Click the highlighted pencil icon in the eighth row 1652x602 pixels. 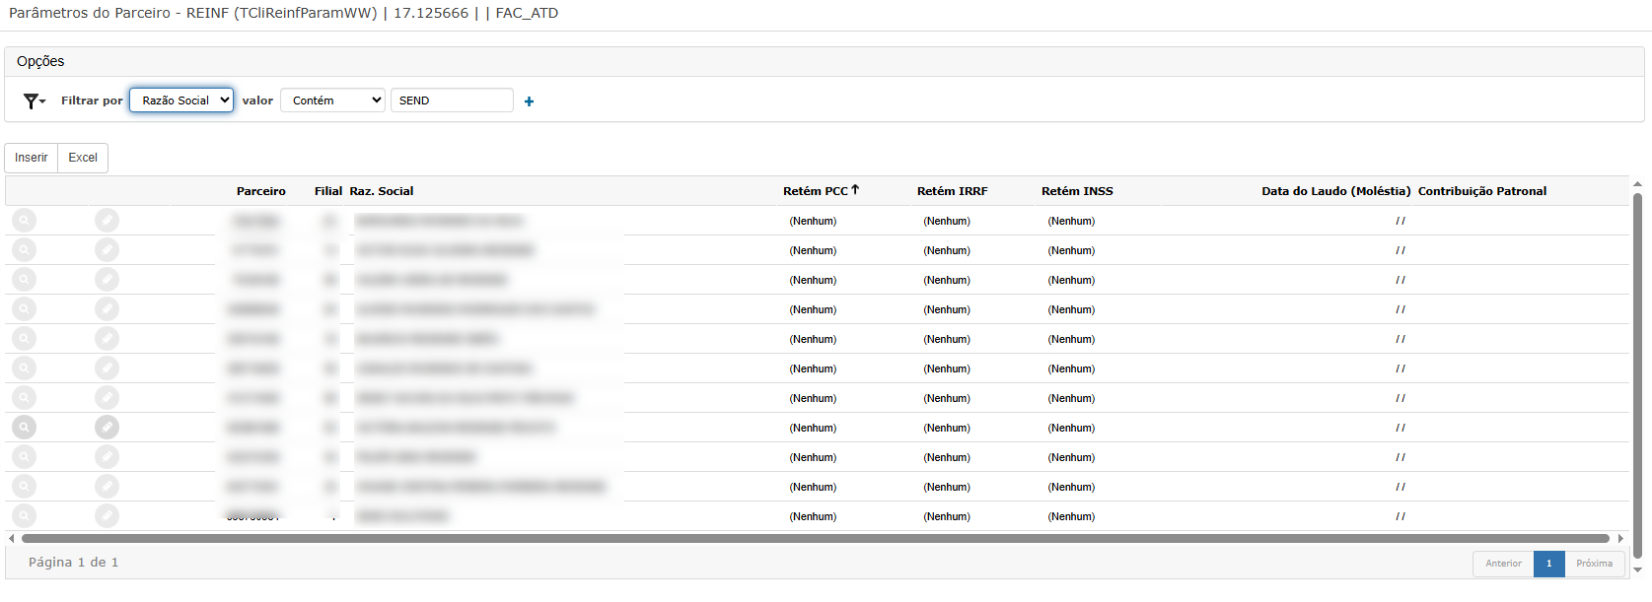[107, 428]
